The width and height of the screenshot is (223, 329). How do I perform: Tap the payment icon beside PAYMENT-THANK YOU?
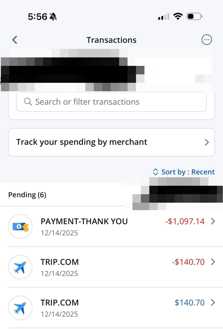point(20,227)
